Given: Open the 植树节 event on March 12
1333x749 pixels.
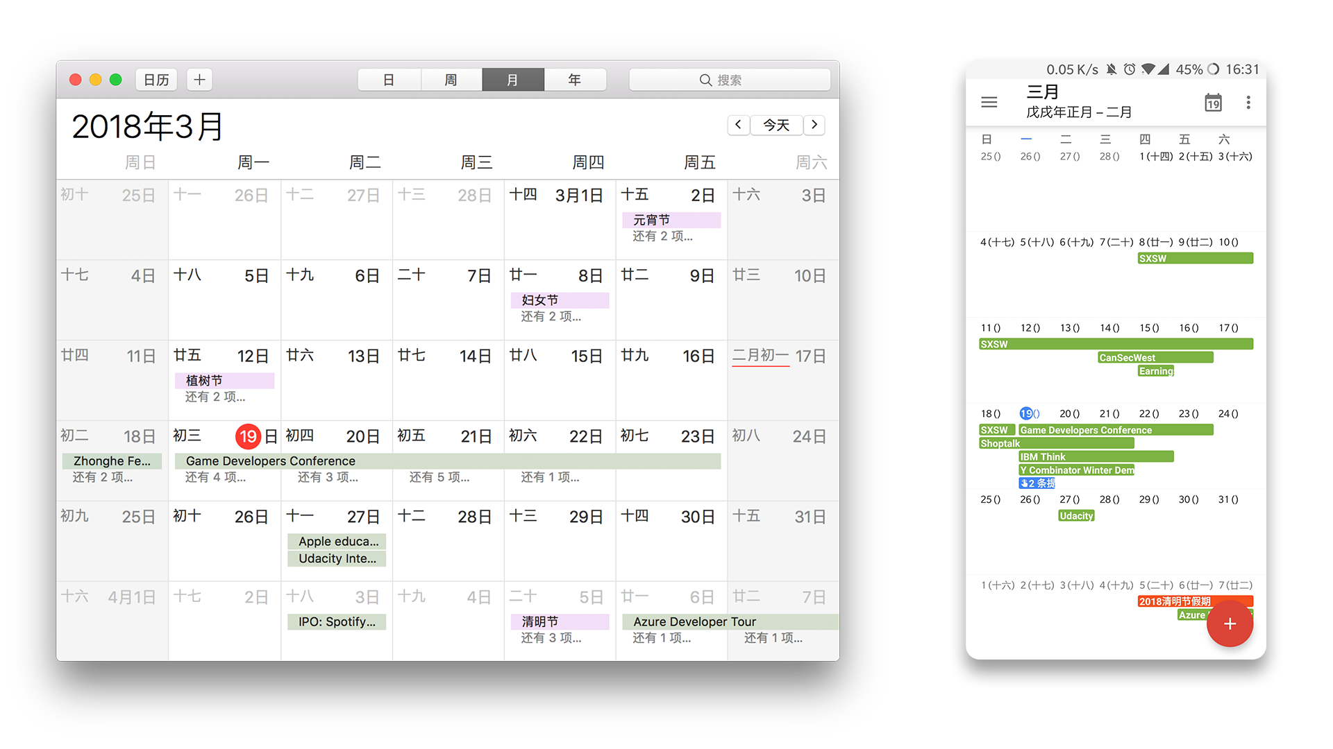Looking at the screenshot, I should (x=224, y=381).
